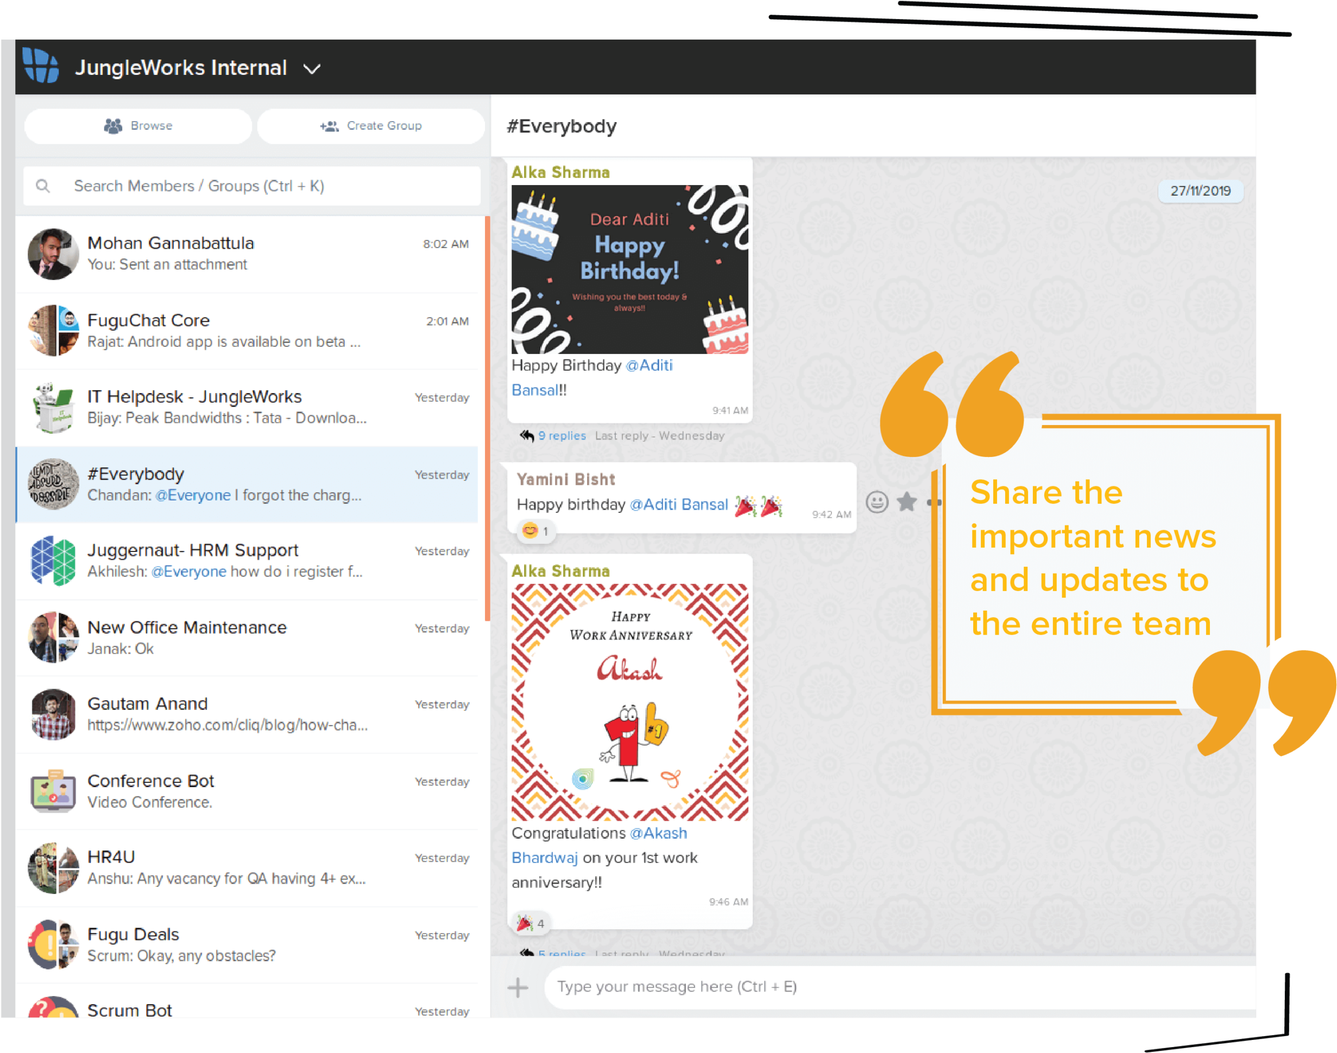The width and height of the screenshot is (1337, 1053).
Task: Click the Type your message here field
Action: coord(900,987)
